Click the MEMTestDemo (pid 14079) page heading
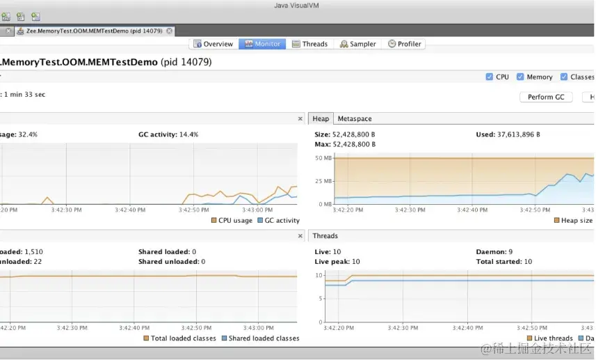596x360 pixels. [x=106, y=62]
